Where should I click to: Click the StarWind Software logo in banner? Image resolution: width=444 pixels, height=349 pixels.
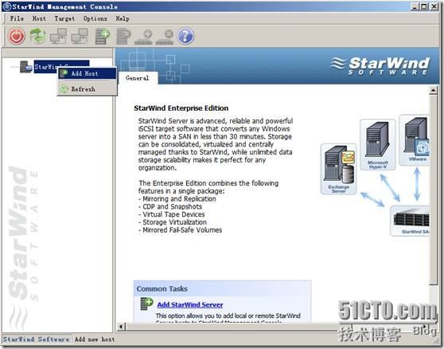(x=380, y=66)
